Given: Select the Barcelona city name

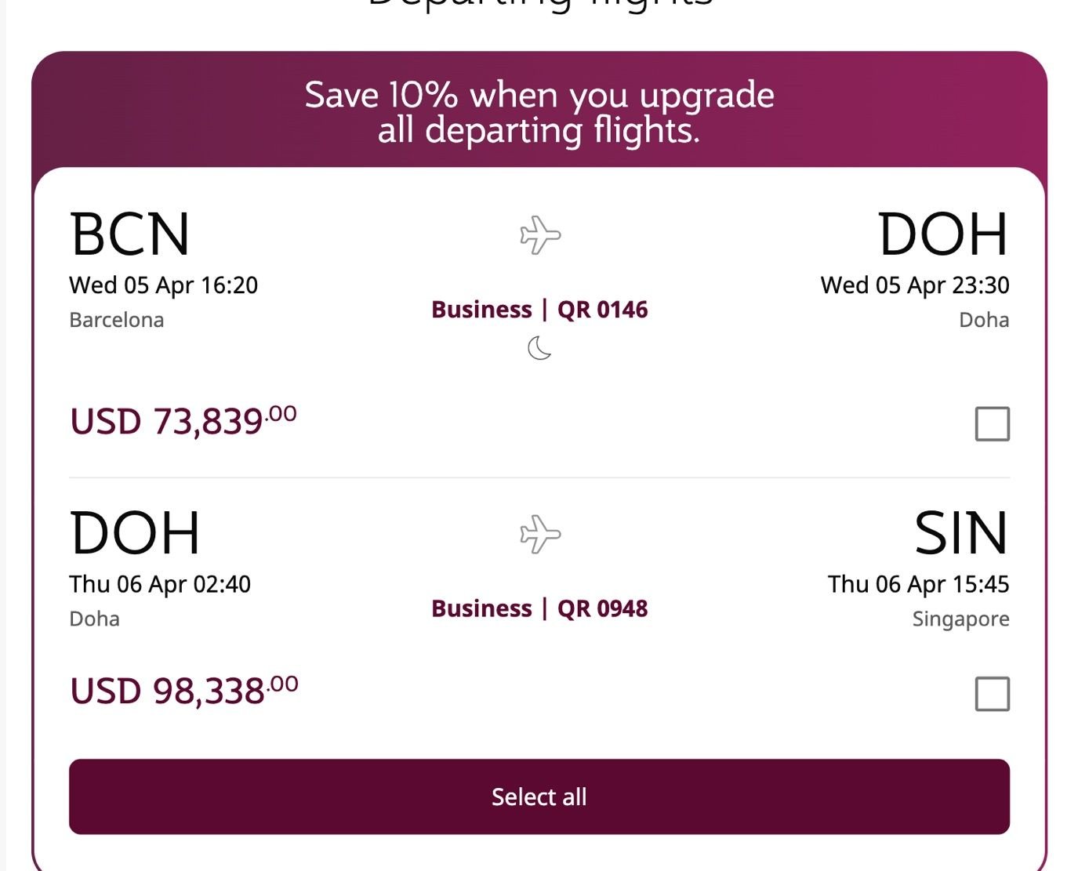Looking at the screenshot, I should pyautogui.click(x=116, y=320).
